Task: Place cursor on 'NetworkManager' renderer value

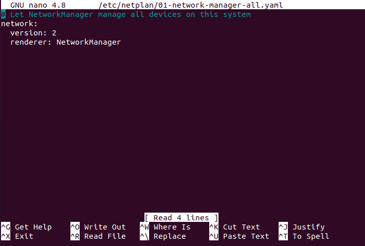Action: click(88, 42)
